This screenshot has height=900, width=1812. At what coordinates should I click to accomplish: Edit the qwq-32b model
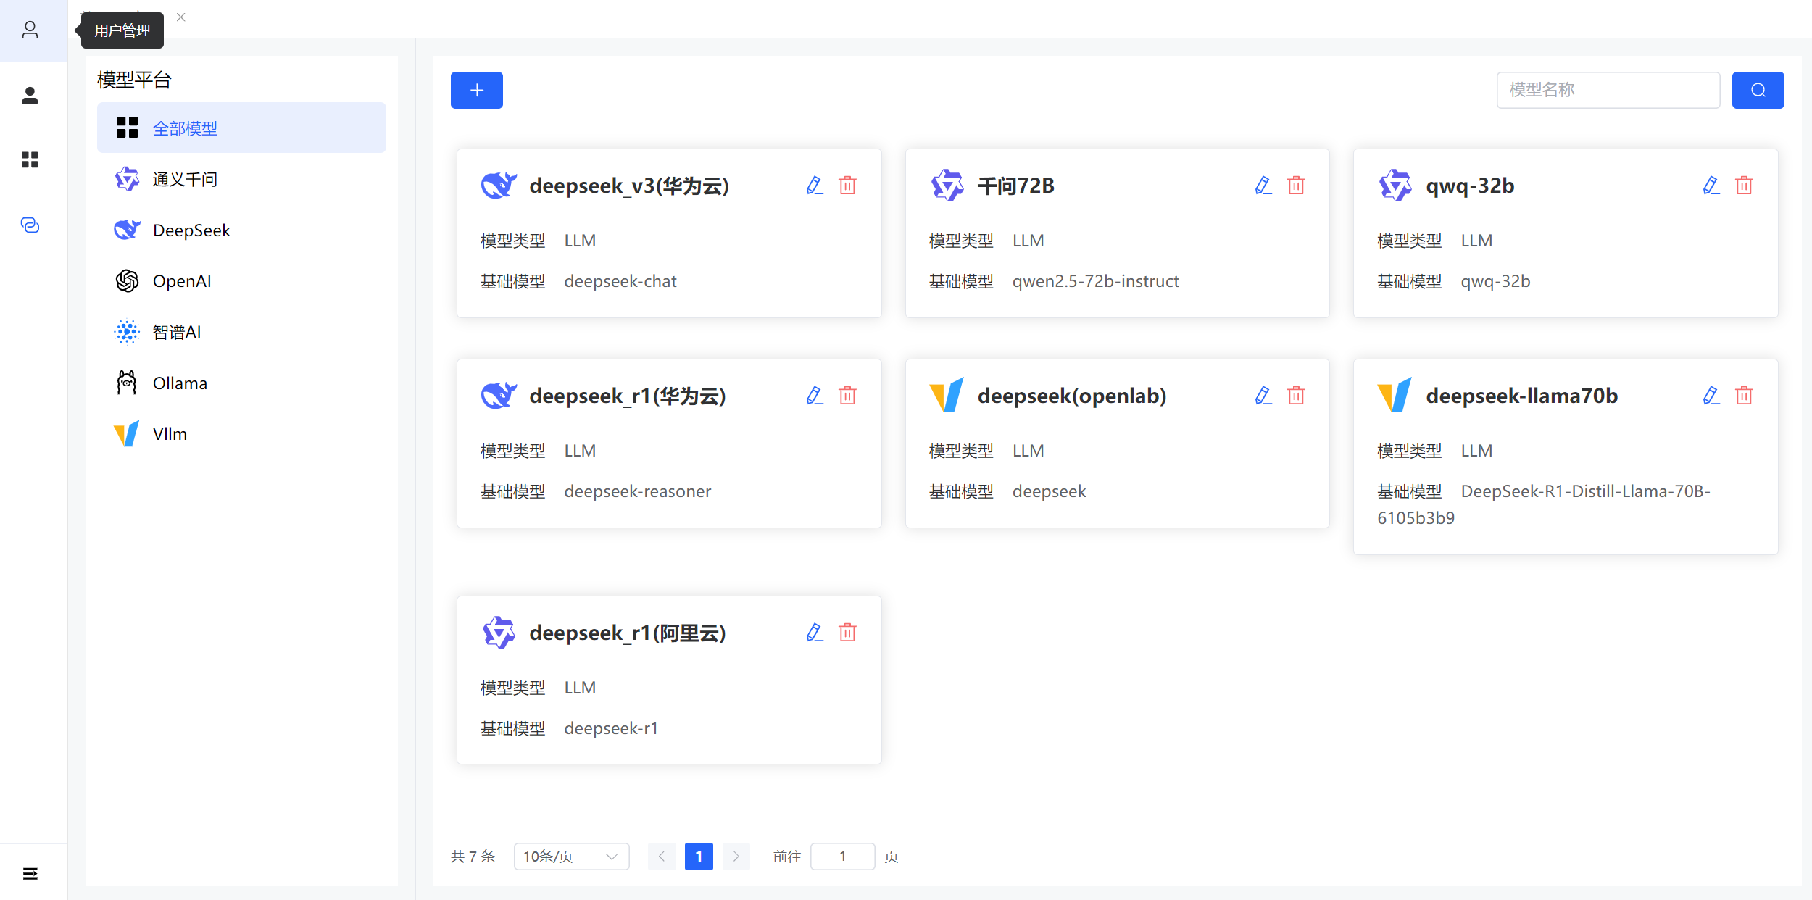coord(1711,186)
